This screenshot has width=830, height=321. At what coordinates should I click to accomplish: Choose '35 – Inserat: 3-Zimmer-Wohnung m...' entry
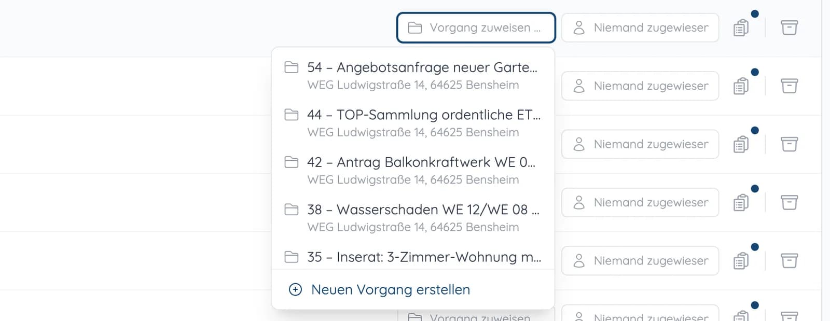tap(413, 257)
